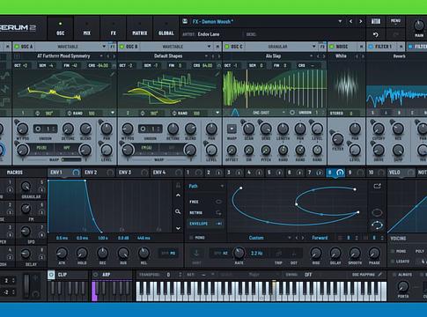Toggle the CLIP power switch
This screenshot has height=317, width=427.
pyautogui.click(x=51, y=275)
